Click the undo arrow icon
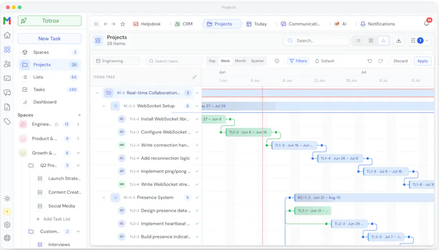439x250 pixels. tap(370, 61)
